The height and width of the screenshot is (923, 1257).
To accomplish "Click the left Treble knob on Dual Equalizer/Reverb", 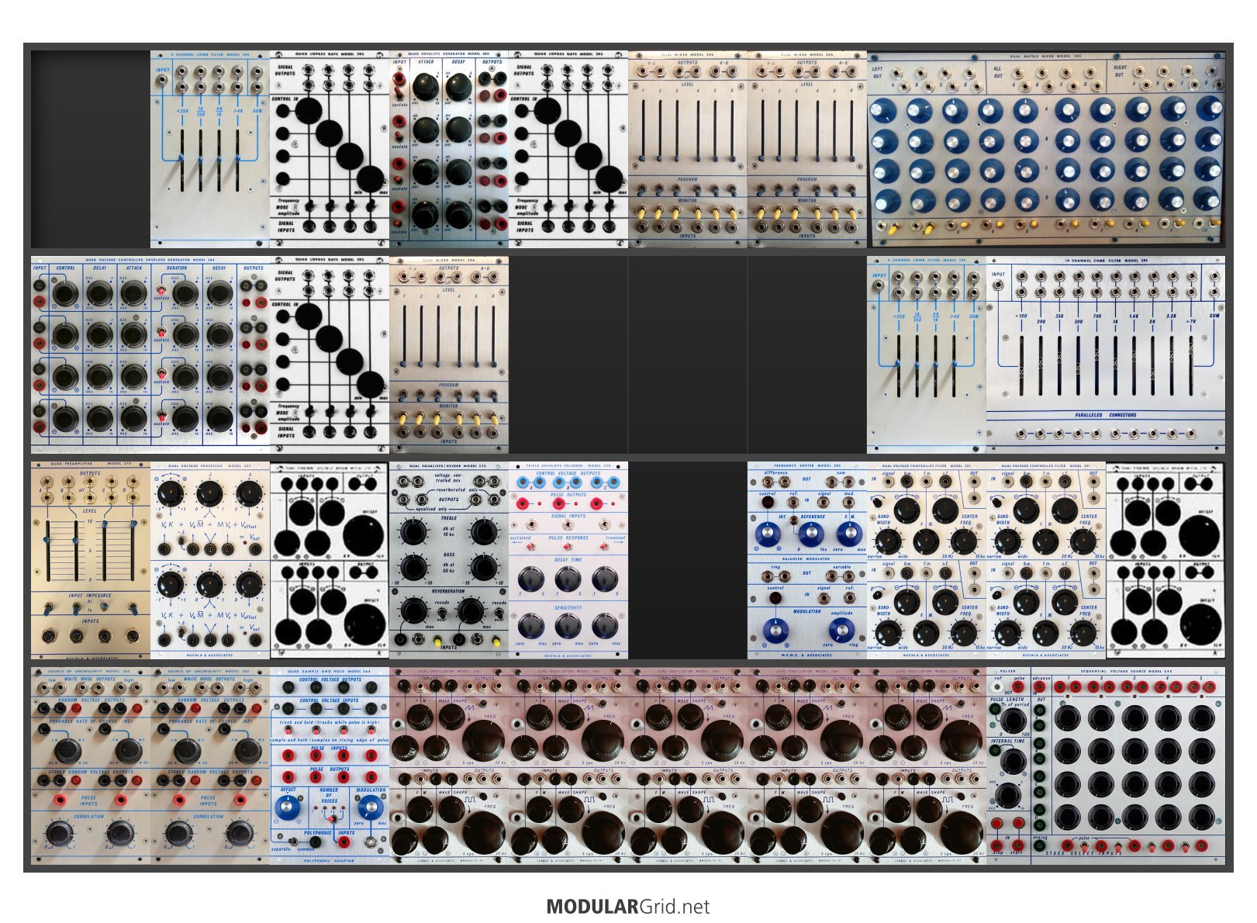I will point(413,531).
